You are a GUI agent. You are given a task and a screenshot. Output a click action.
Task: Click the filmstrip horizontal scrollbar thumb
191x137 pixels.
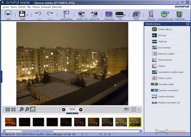tap(37, 131)
